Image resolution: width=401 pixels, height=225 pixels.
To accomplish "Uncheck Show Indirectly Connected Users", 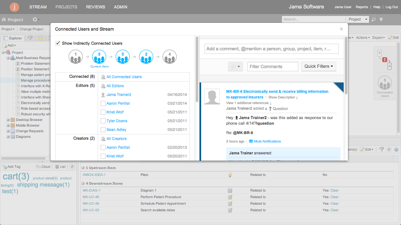I will coord(58,43).
